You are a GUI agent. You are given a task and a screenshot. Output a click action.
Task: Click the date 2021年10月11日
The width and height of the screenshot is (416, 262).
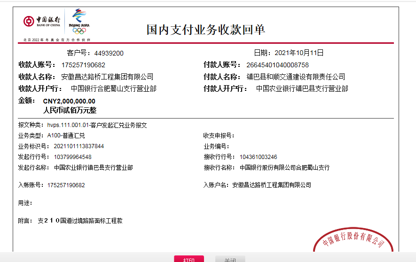(299, 53)
